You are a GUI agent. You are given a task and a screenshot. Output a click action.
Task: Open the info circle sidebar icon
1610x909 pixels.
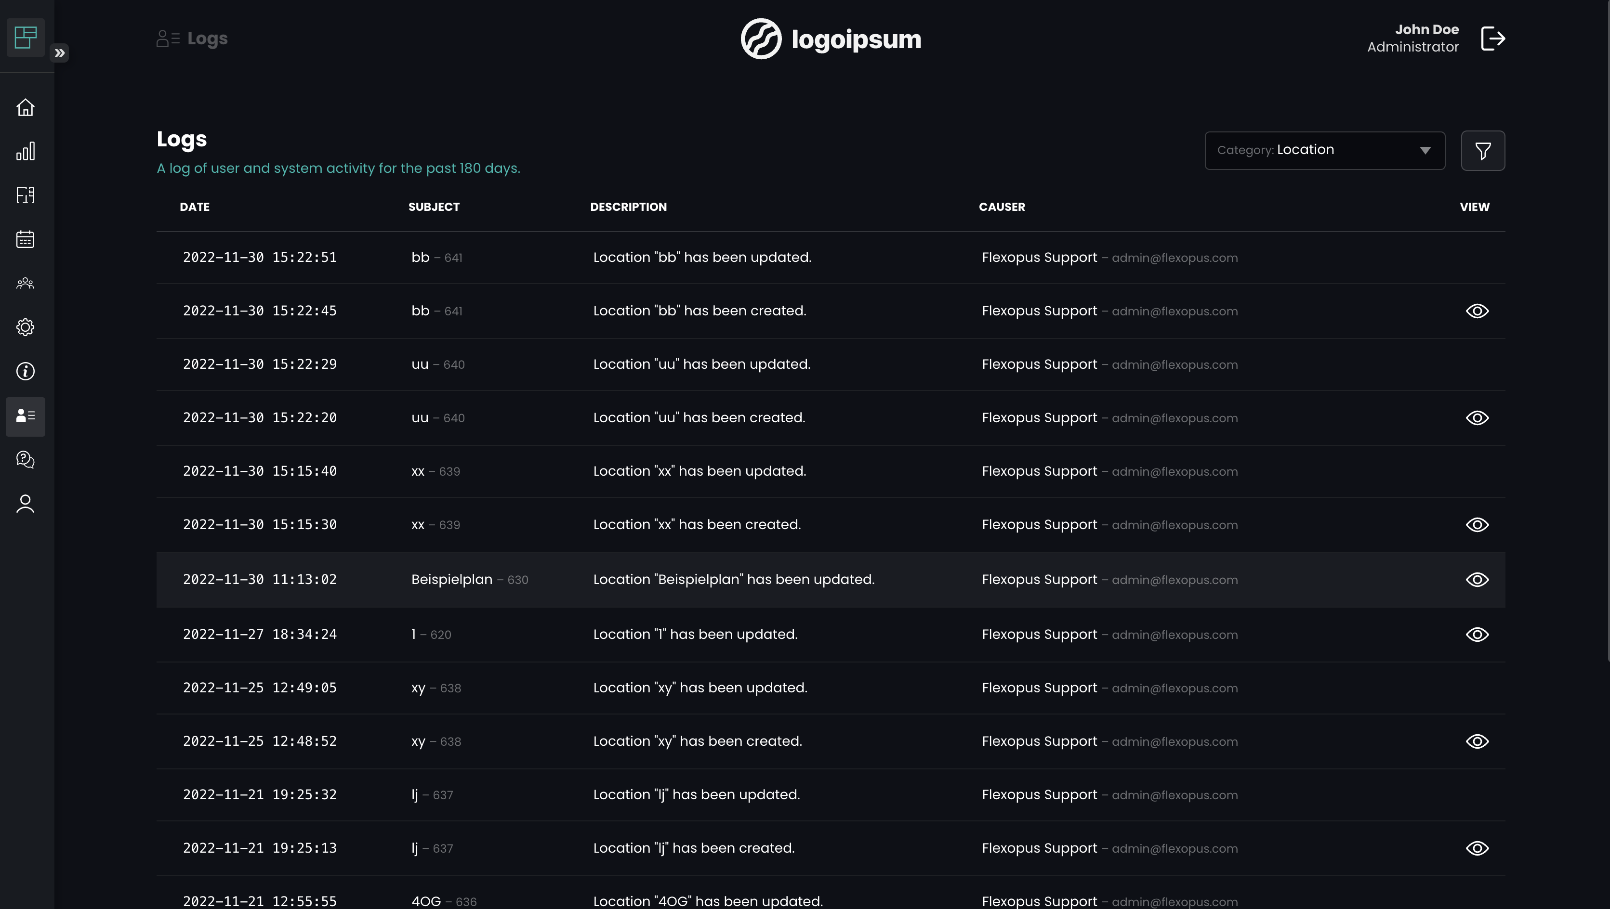tap(25, 372)
